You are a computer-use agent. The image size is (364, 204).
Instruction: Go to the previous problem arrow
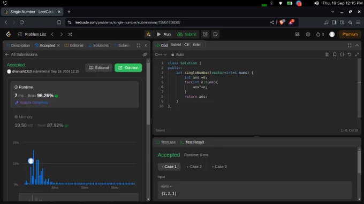tap(52, 34)
